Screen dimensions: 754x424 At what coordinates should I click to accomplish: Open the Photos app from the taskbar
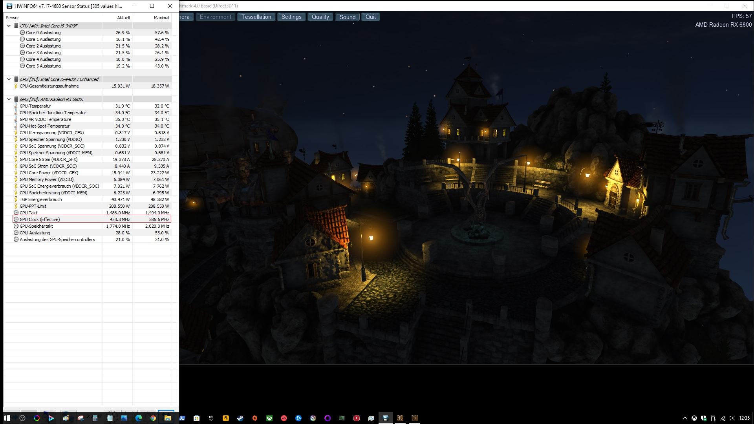coord(124,418)
